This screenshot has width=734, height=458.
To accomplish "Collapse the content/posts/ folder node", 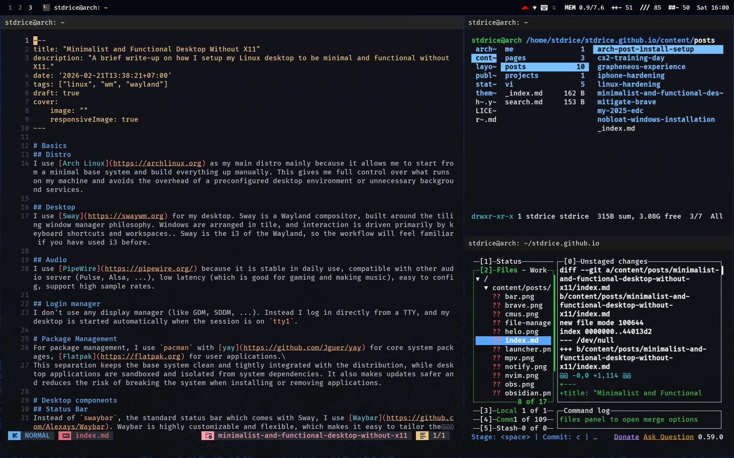I will [486, 288].
